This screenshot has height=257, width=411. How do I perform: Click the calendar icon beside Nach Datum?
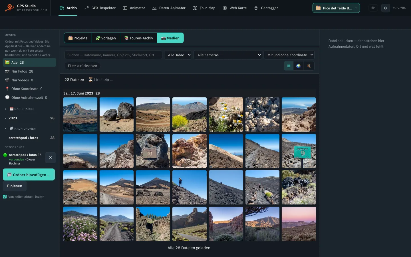coord(11,109)
